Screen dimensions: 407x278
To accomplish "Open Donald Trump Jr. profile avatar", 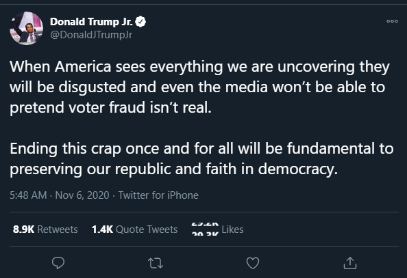I will point(26,28).
